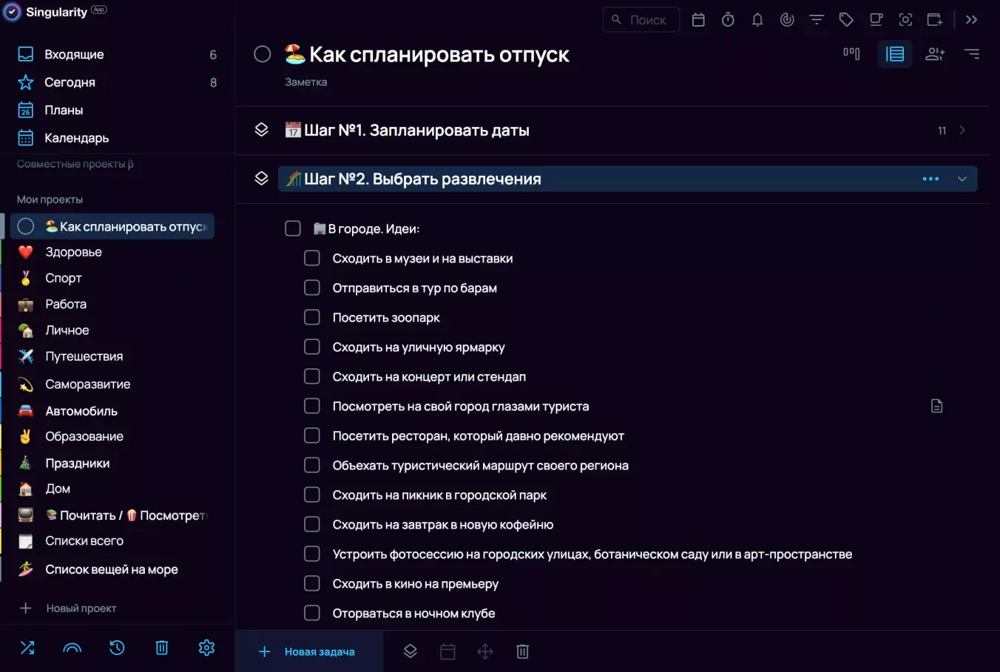
Task: Click the rainbow arc icon
Action: pyautogui.click(x=72, y=648)
